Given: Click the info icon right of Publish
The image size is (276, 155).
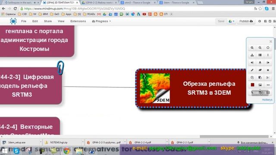Looking at the screenshot, I should click(x=260, y=21).
